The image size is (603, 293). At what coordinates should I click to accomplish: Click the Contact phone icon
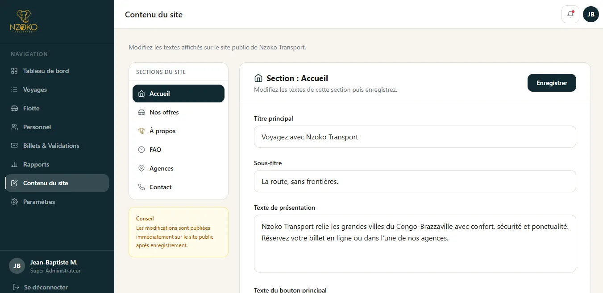[x=141, y=187]
